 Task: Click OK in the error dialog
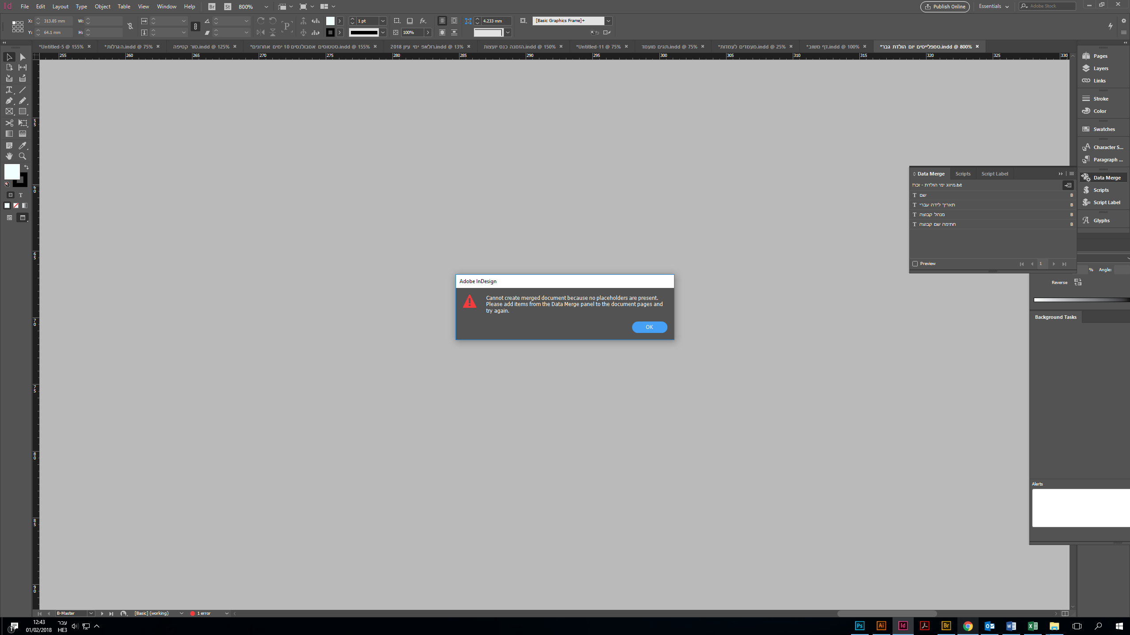pyautogui.click(x=649, y=327)
